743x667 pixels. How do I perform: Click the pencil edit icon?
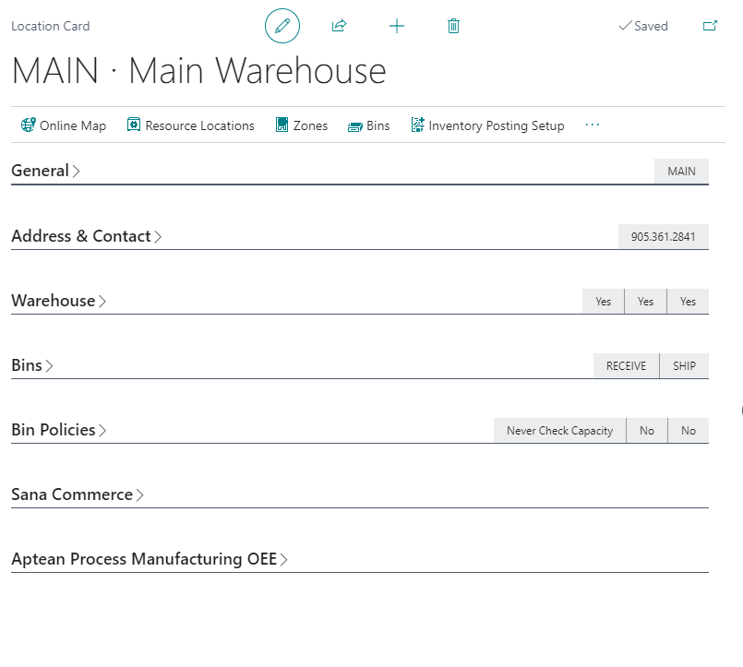(282, 26)
